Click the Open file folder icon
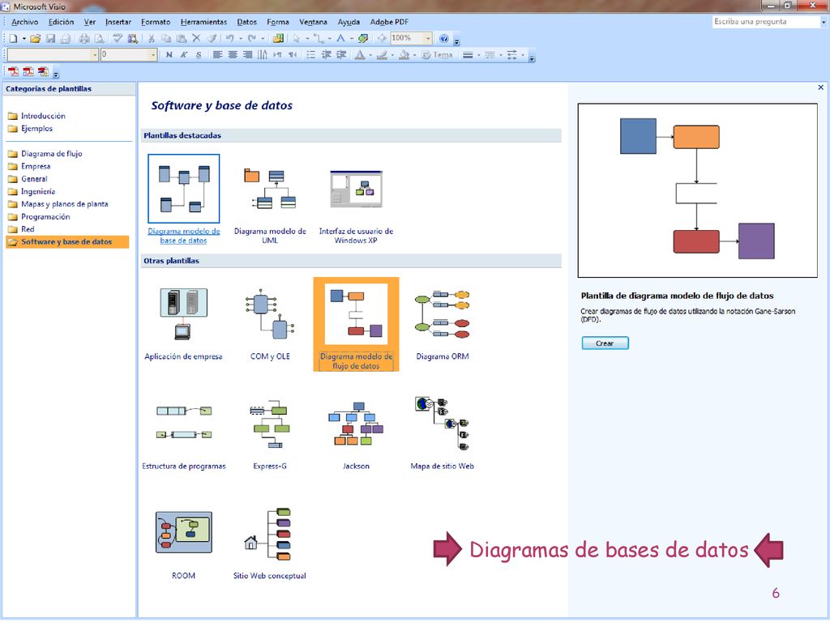This screenshot has height=622, width=830. point(36,38)
